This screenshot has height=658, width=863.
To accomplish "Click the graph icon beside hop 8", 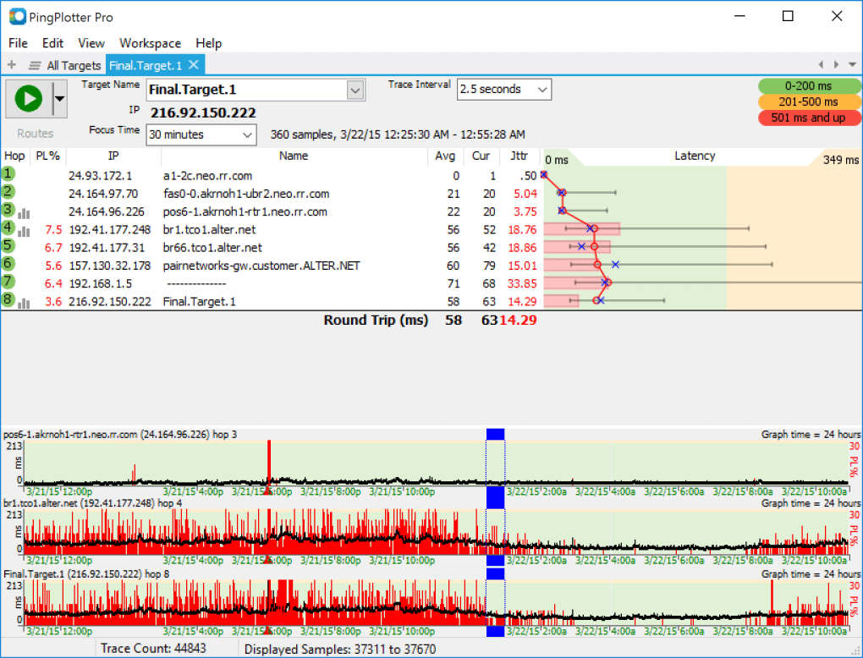I will (x=24, y=301).
